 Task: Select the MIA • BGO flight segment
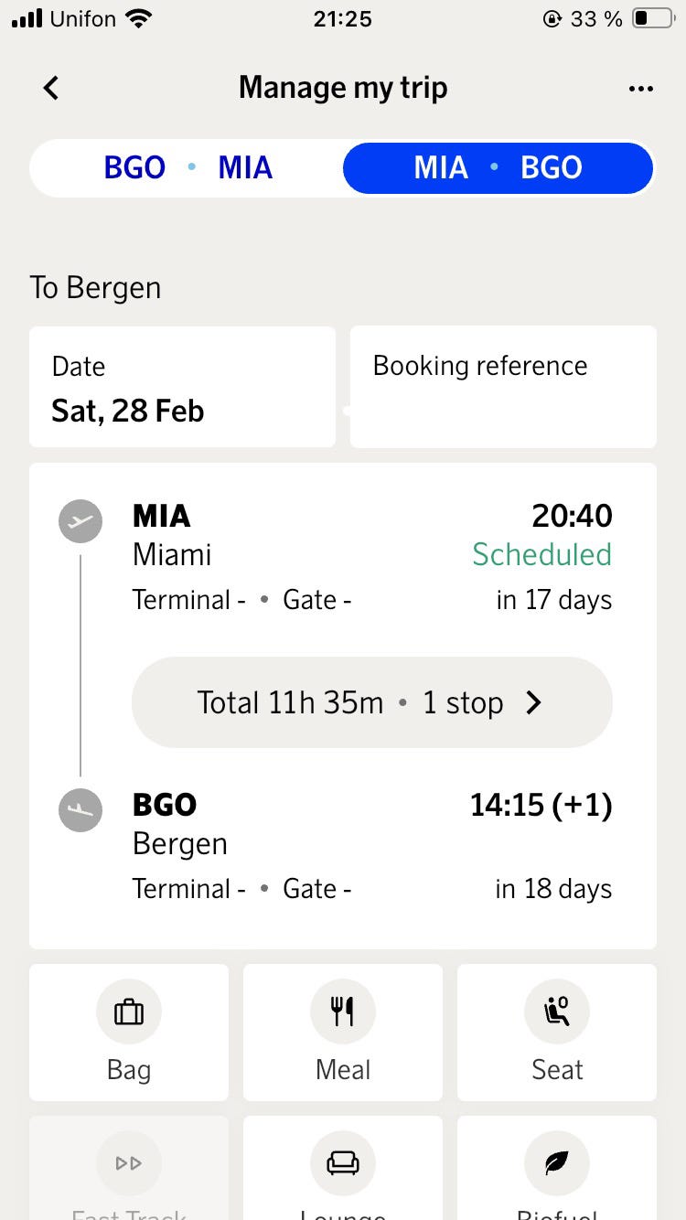pyautogui.click(x=498, y=168)
